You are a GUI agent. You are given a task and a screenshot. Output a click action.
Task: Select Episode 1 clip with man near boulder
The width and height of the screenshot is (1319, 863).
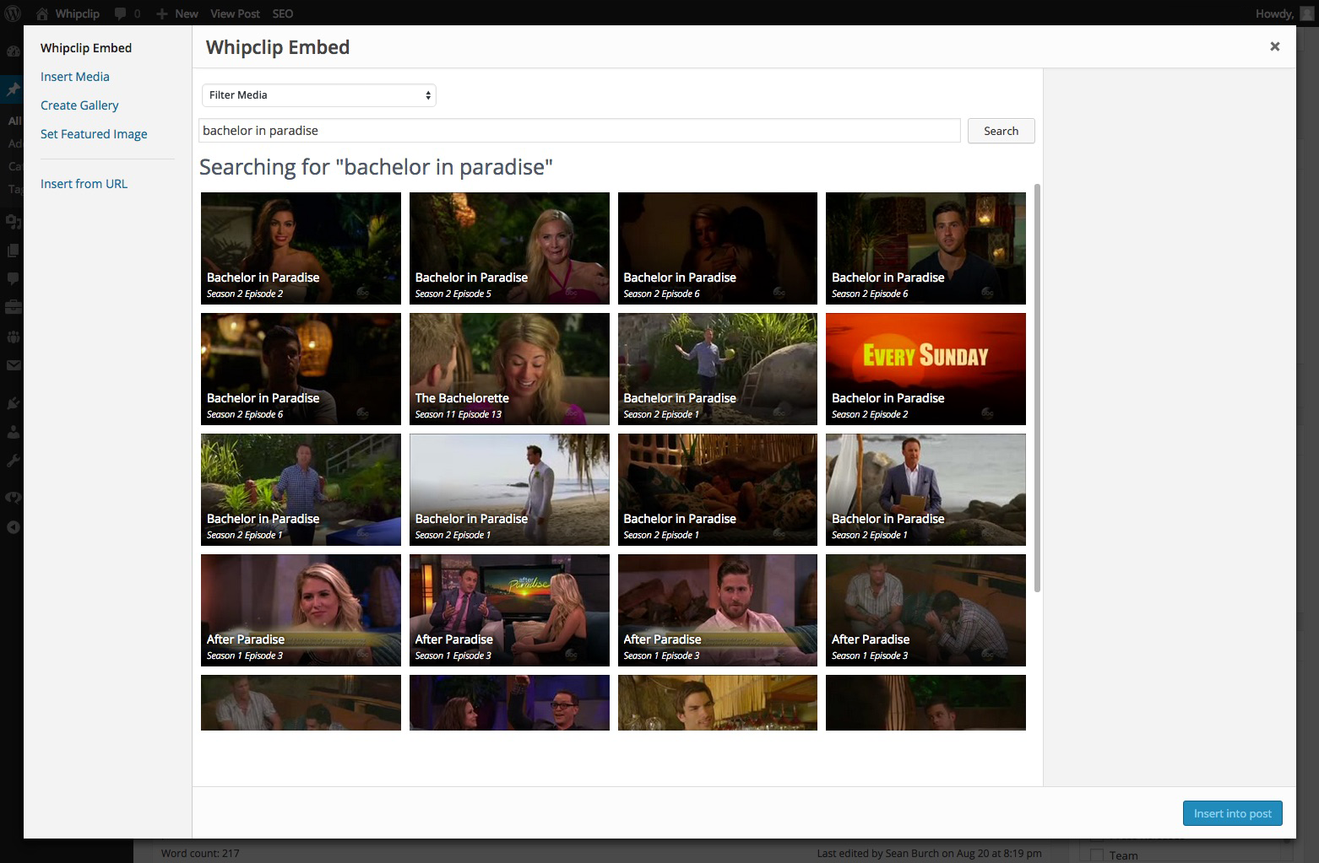click(x=718, y=369)
